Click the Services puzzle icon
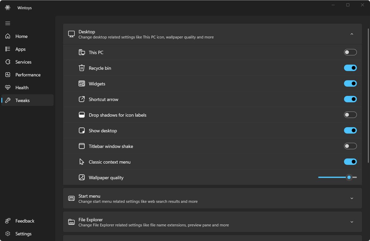 (8, 62)
